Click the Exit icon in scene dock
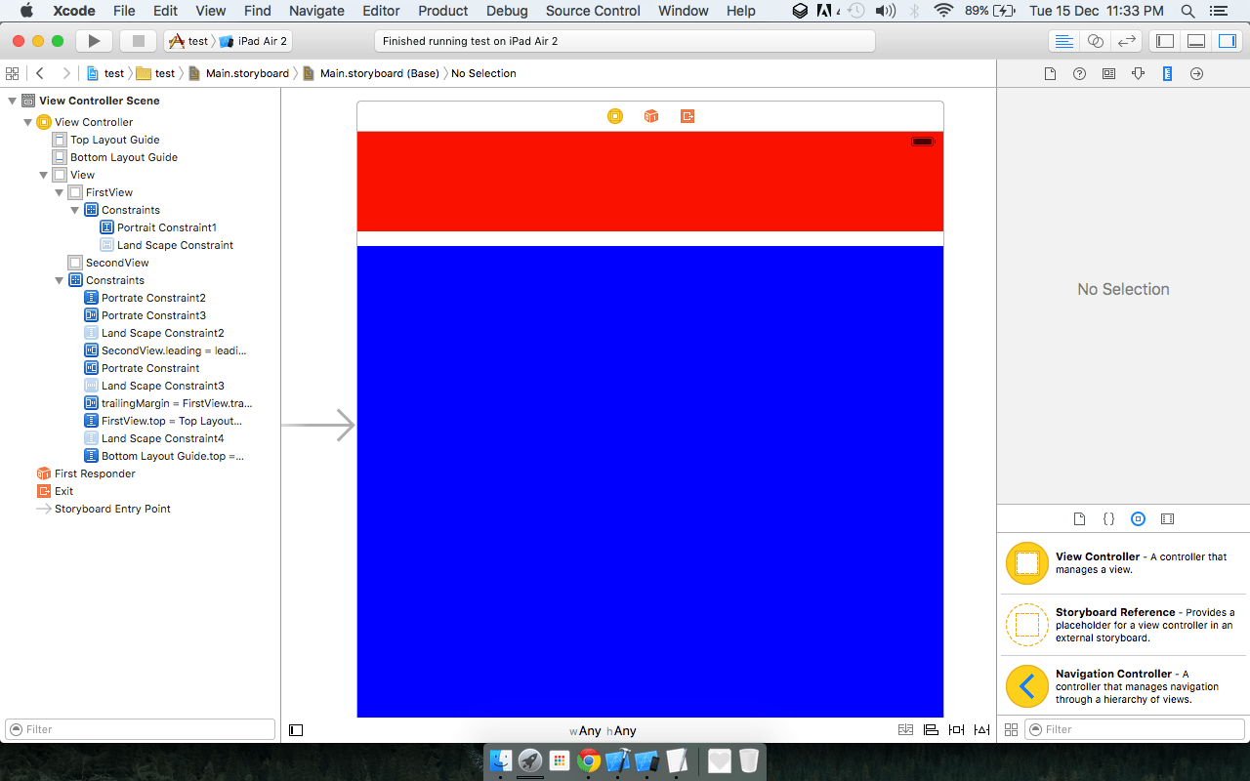Screen dimensions: 1250x781 [x=687, y=116]
